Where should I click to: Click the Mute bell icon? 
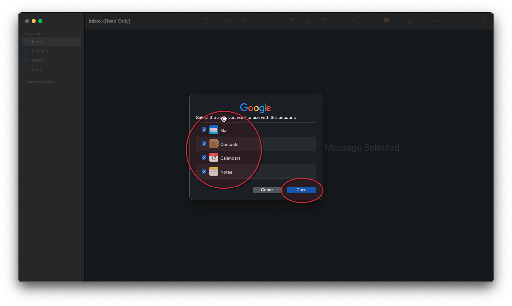coord(411,21)
